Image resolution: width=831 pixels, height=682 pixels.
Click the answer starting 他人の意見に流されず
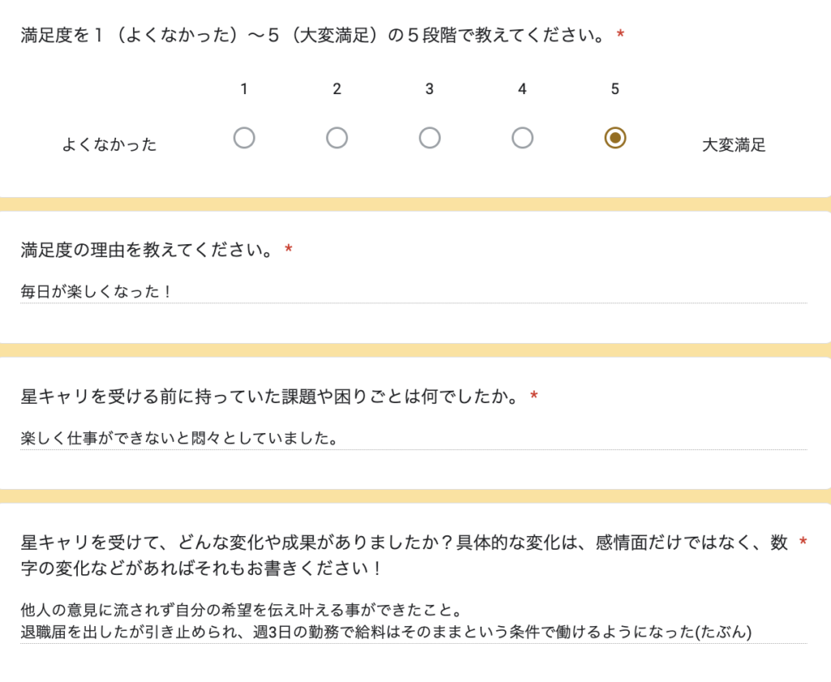coord(241,610)
